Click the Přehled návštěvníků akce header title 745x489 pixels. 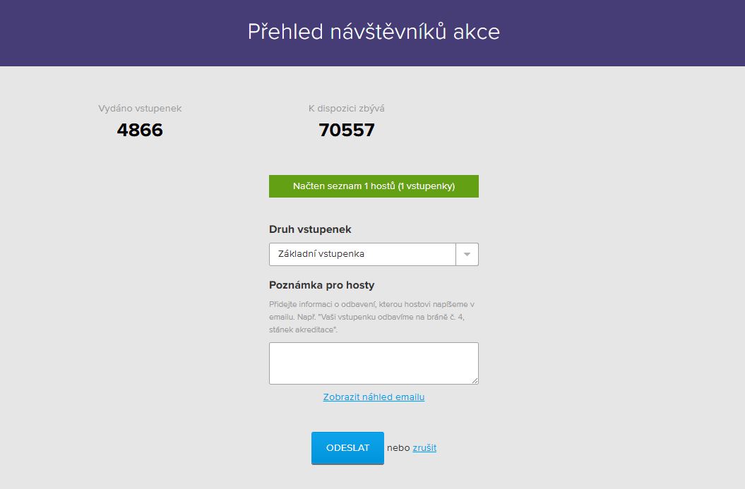[x=372, y=32]
